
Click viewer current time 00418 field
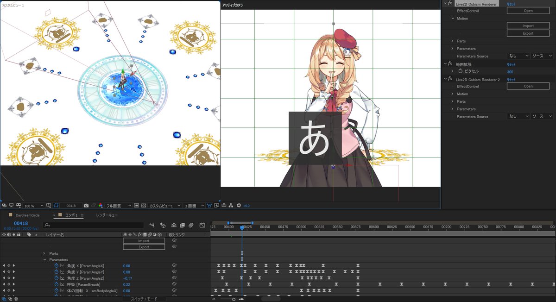pos(71,206)
